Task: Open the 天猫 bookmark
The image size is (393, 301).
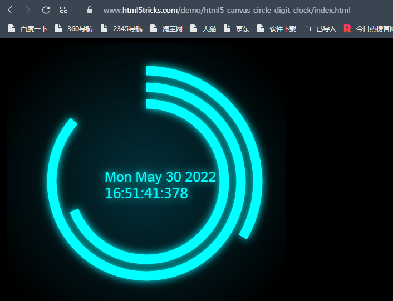Action: pos(203,28)
